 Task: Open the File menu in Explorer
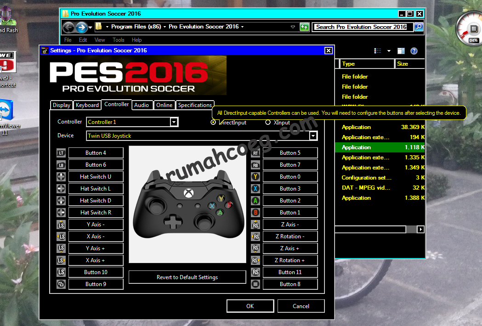click(x=68, y=40)
